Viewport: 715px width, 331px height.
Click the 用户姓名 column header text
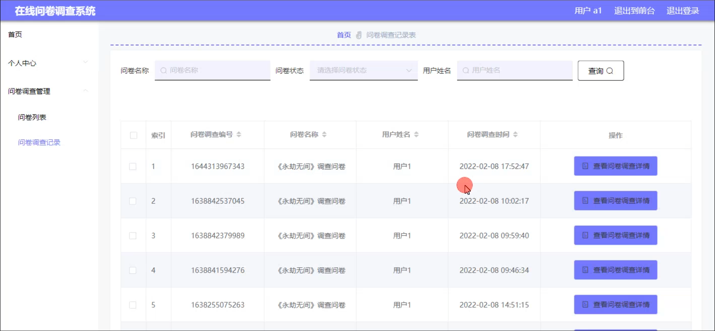(x=396, y=134)
